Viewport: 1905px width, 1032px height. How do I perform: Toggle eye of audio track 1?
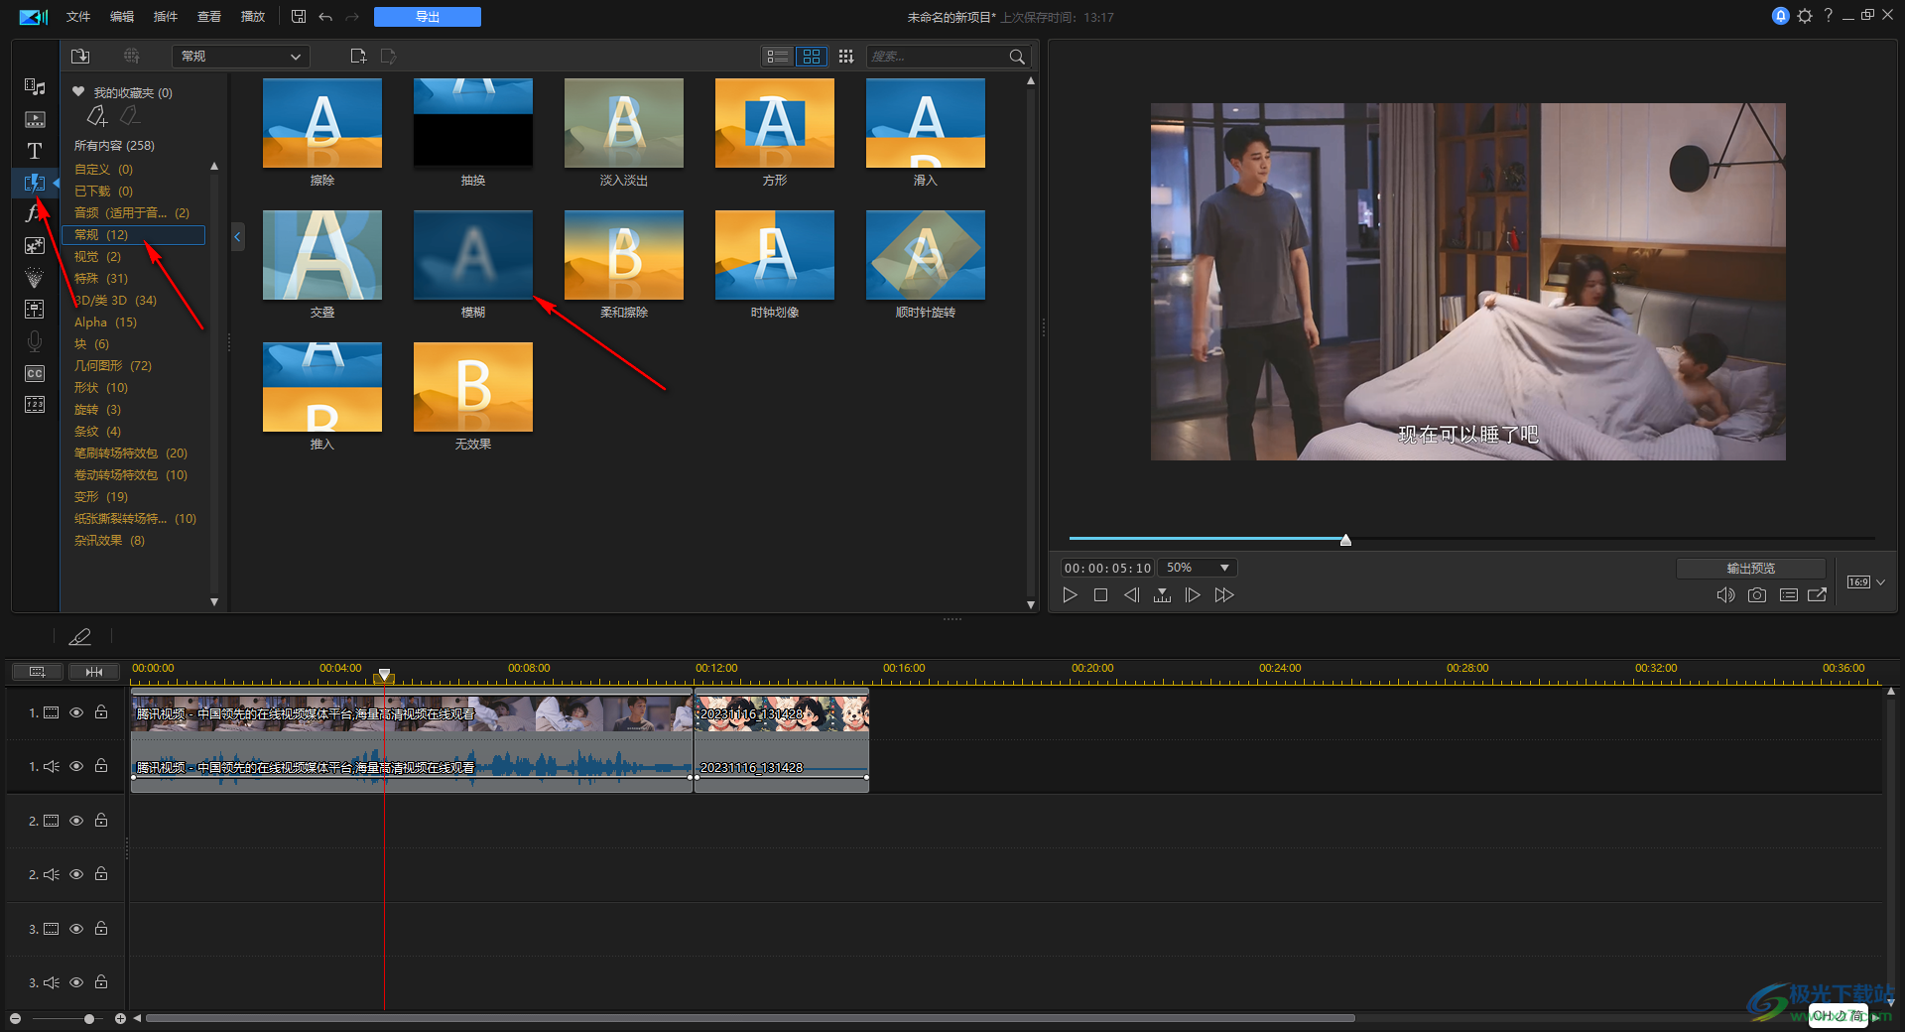click(76, 766)
